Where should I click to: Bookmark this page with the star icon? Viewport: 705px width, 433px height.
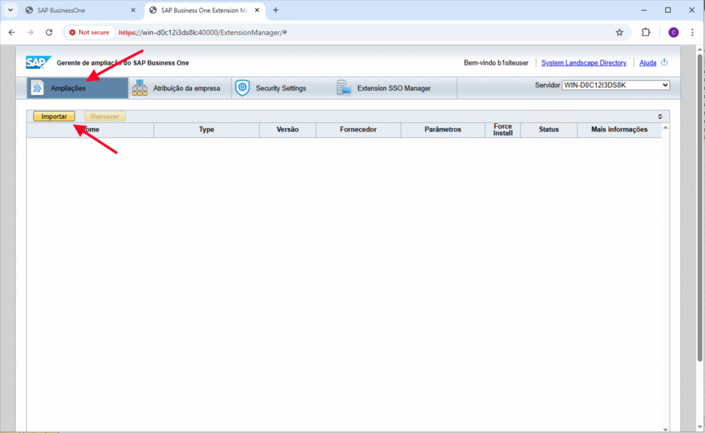(x=619, y=32)
